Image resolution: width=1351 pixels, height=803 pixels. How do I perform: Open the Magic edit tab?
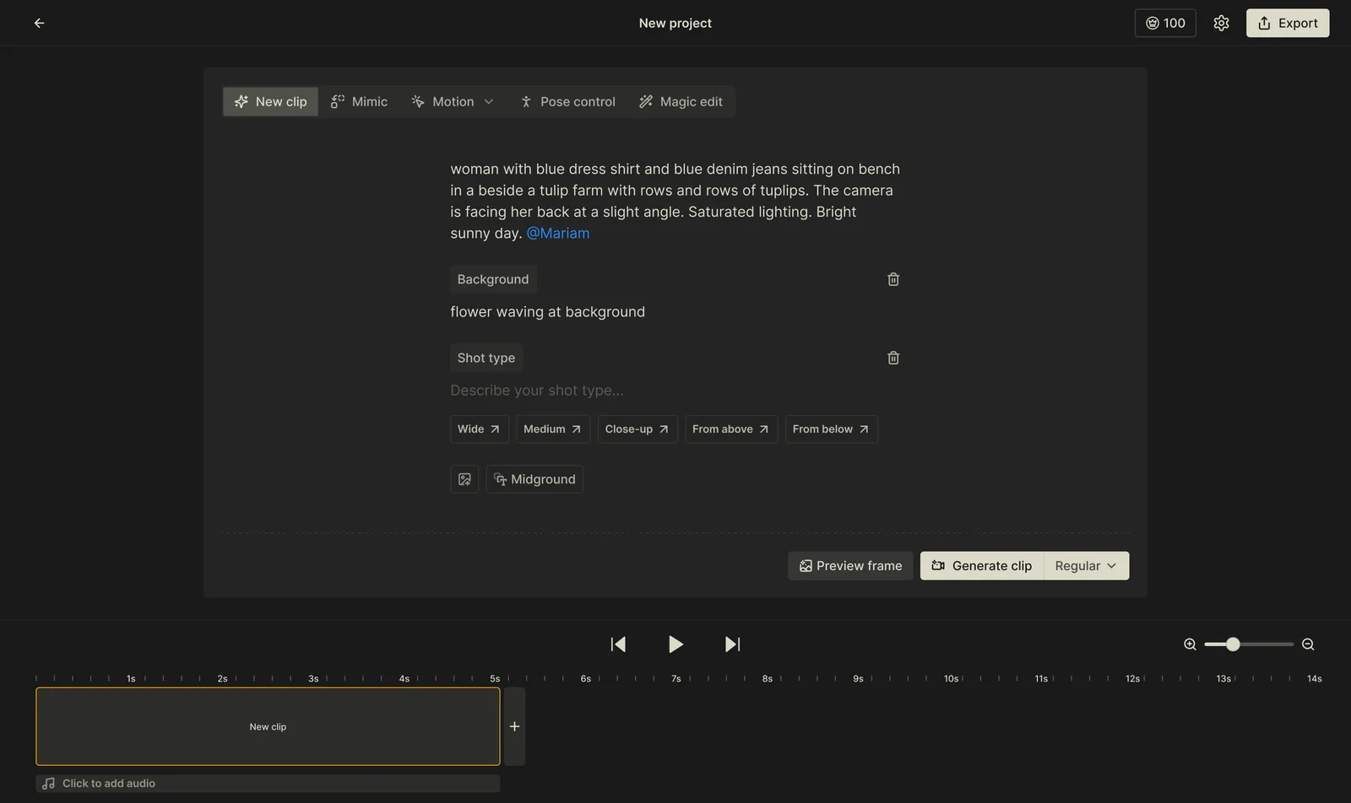[681, 101]
